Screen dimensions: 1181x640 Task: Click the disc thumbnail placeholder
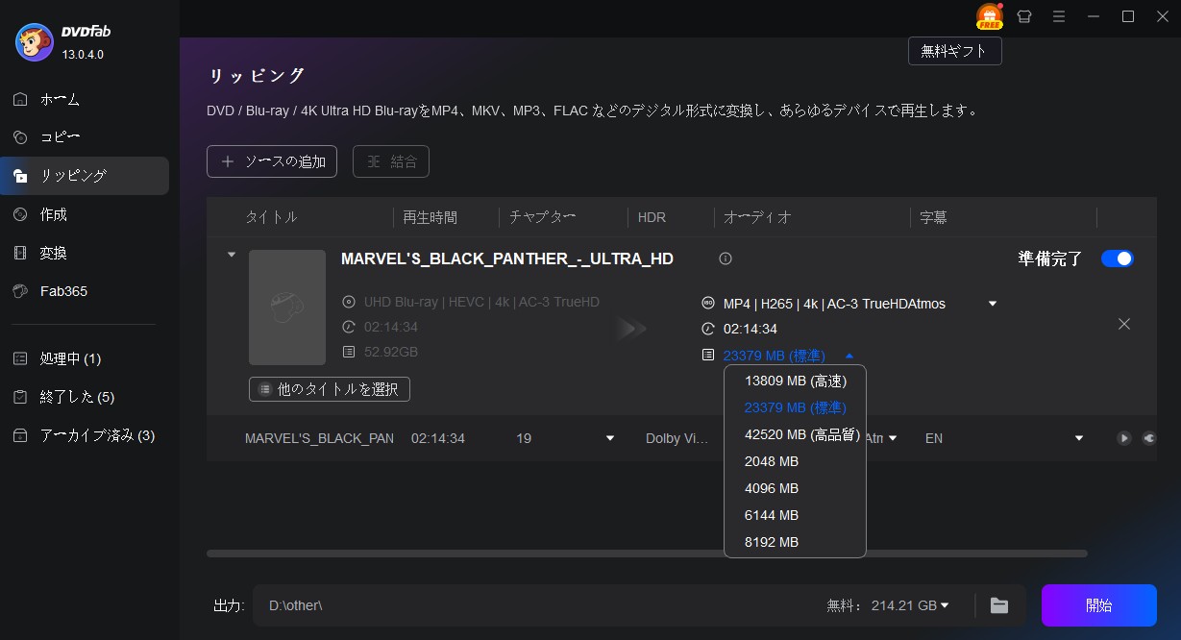(287, 308)
